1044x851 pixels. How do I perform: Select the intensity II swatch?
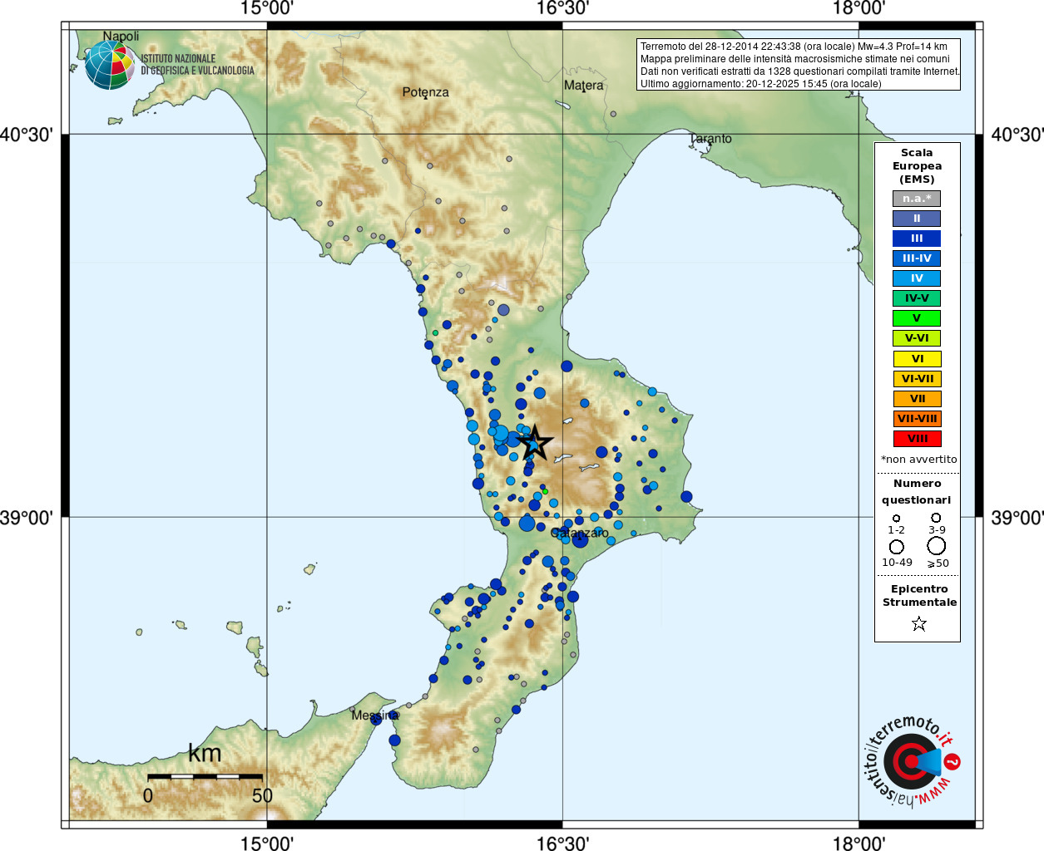click(x=917, y=219)
